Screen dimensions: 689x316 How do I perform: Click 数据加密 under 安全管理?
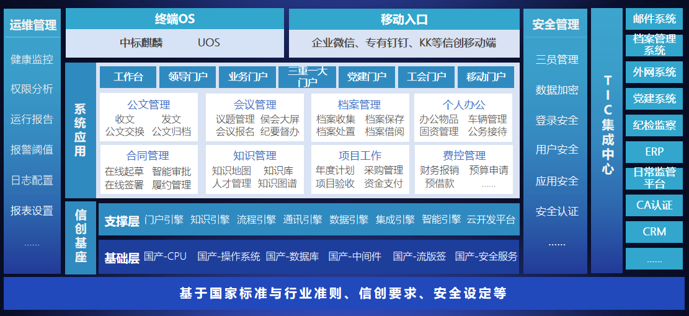pos(556,90)
